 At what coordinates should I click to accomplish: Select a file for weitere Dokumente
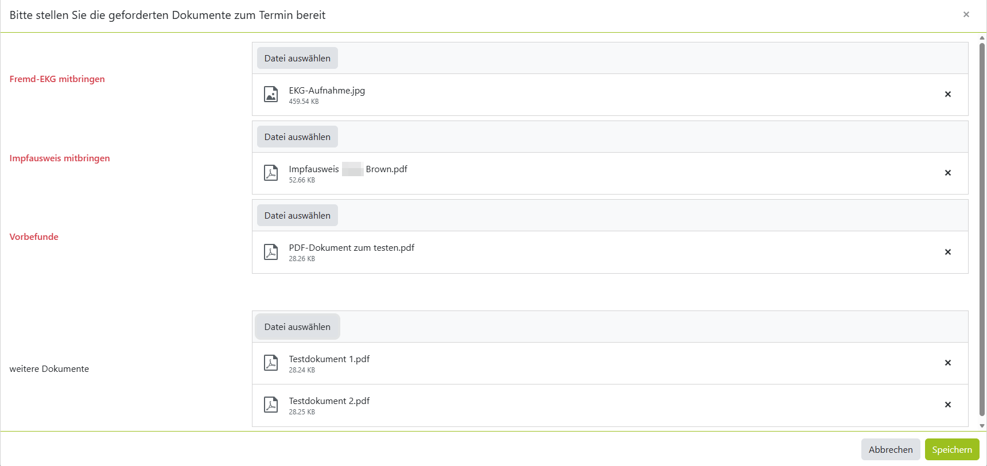[297, 327]
